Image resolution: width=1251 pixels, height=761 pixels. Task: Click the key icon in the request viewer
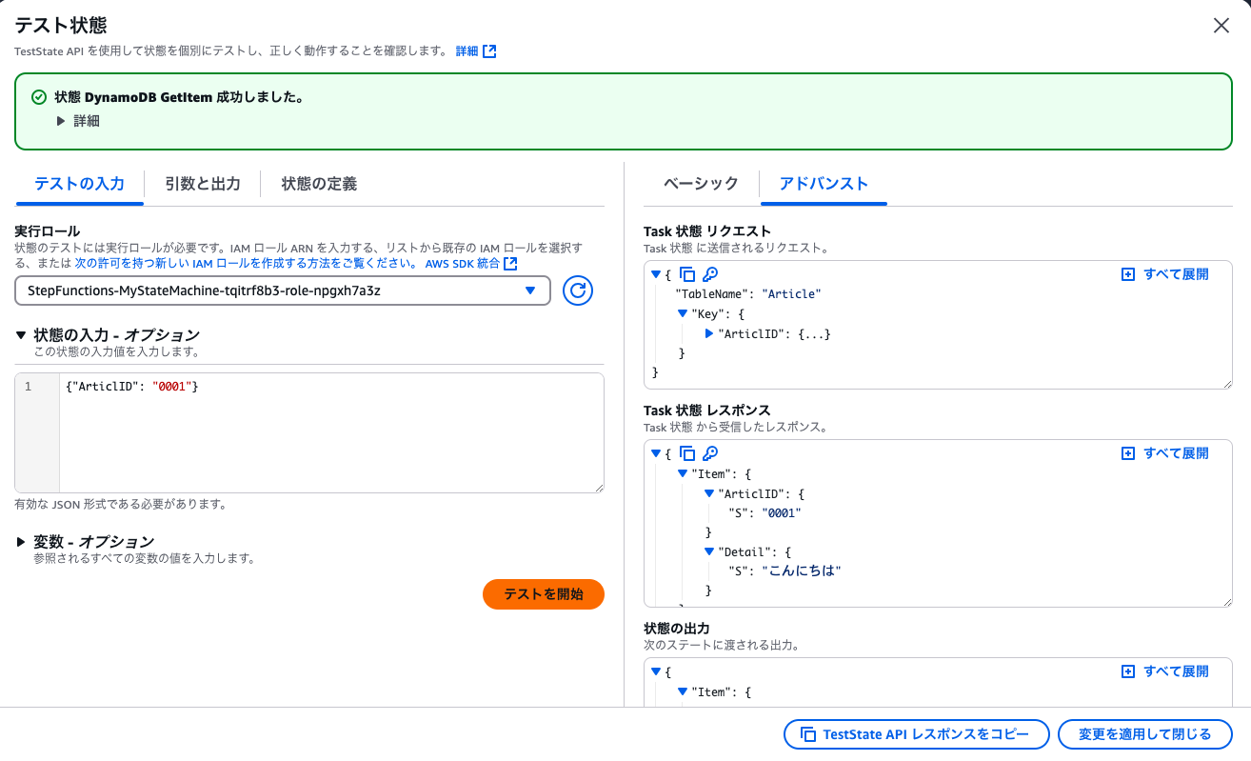click(x=708, y=273)
